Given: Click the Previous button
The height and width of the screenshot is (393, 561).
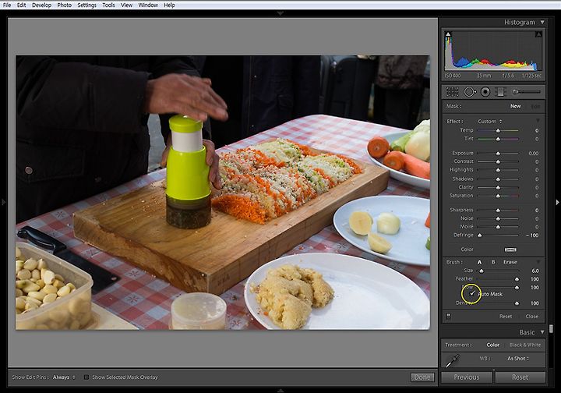Looking at the screenshot, I should [x=467, y=377].
